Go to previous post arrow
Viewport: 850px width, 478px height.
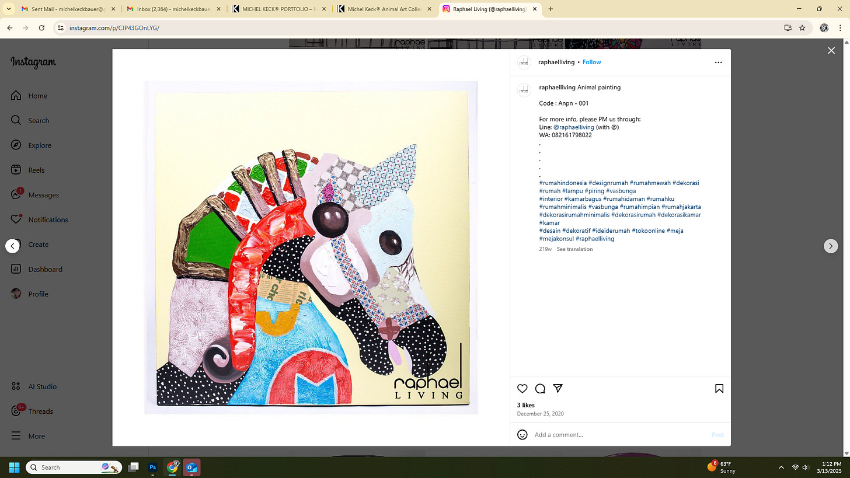coord(13,246)
